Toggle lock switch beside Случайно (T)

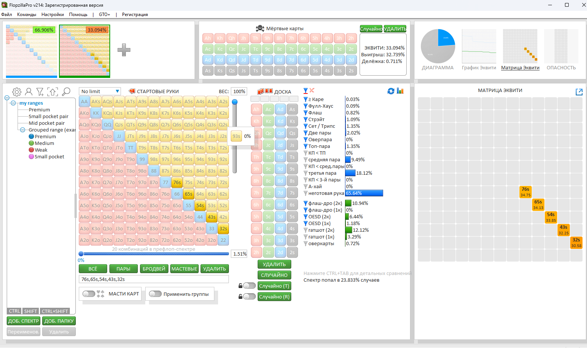click(249, 286)
